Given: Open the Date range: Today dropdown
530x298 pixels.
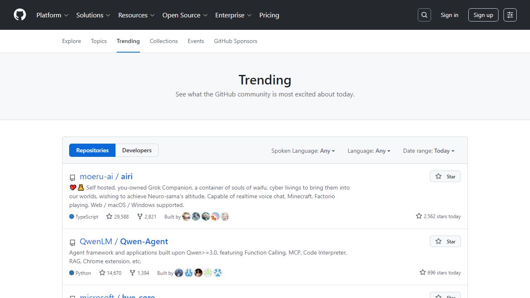Looking at the screenshot, I should click(x=429, y=151).
